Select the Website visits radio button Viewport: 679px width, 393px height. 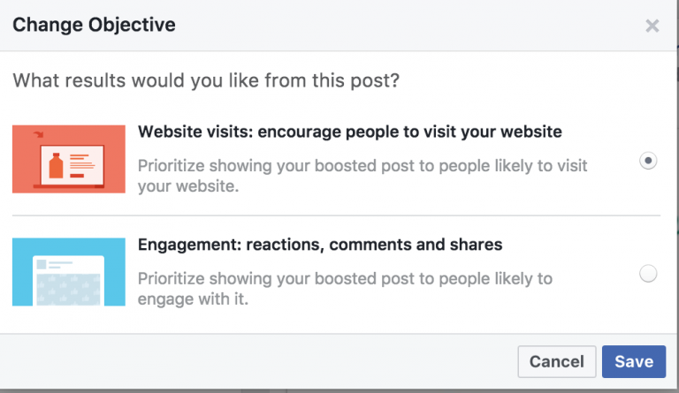point(648,162)
